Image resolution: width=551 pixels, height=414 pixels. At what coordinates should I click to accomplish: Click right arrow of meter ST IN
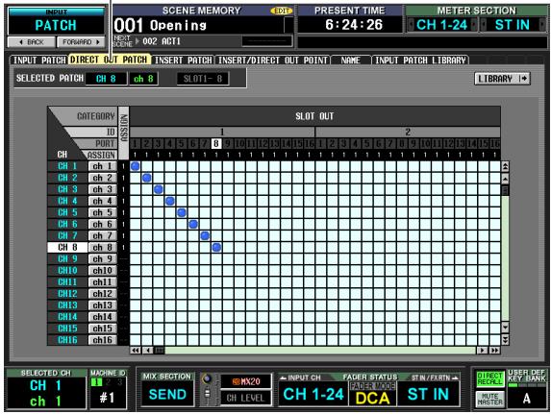point(542,25)
